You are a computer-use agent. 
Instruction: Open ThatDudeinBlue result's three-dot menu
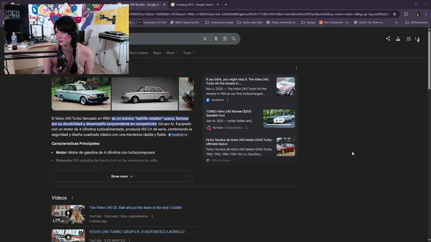tap(246, 128)
